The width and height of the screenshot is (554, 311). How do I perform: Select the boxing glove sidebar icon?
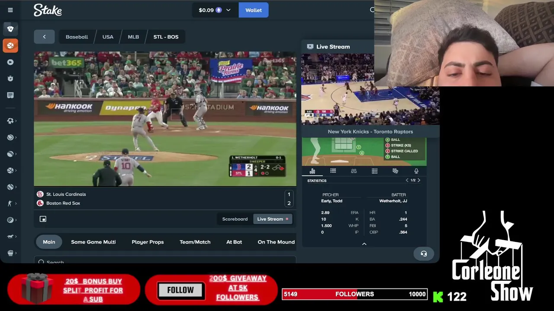coord(10,253)
